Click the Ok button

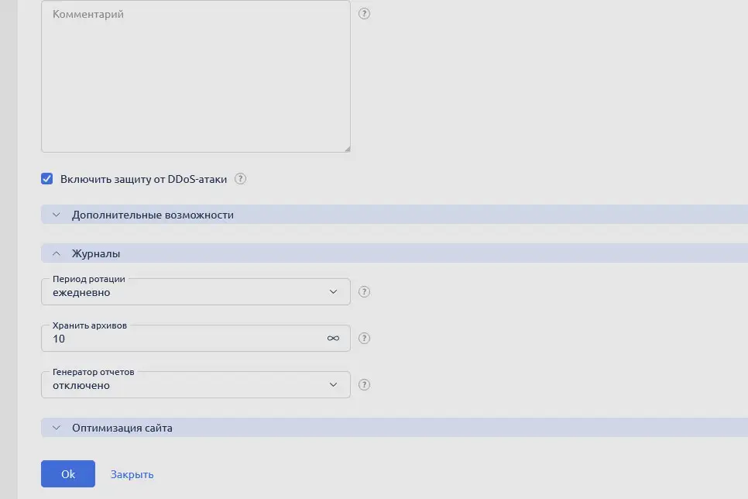click(67, 473)
